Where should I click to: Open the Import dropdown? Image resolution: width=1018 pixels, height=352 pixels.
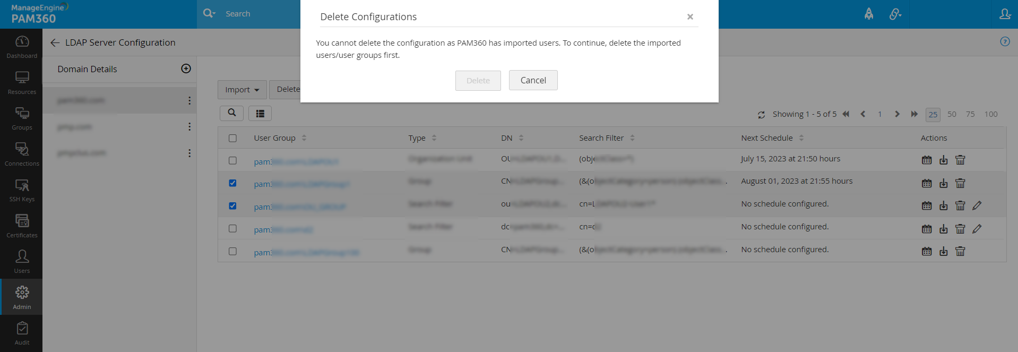point(242,90)
